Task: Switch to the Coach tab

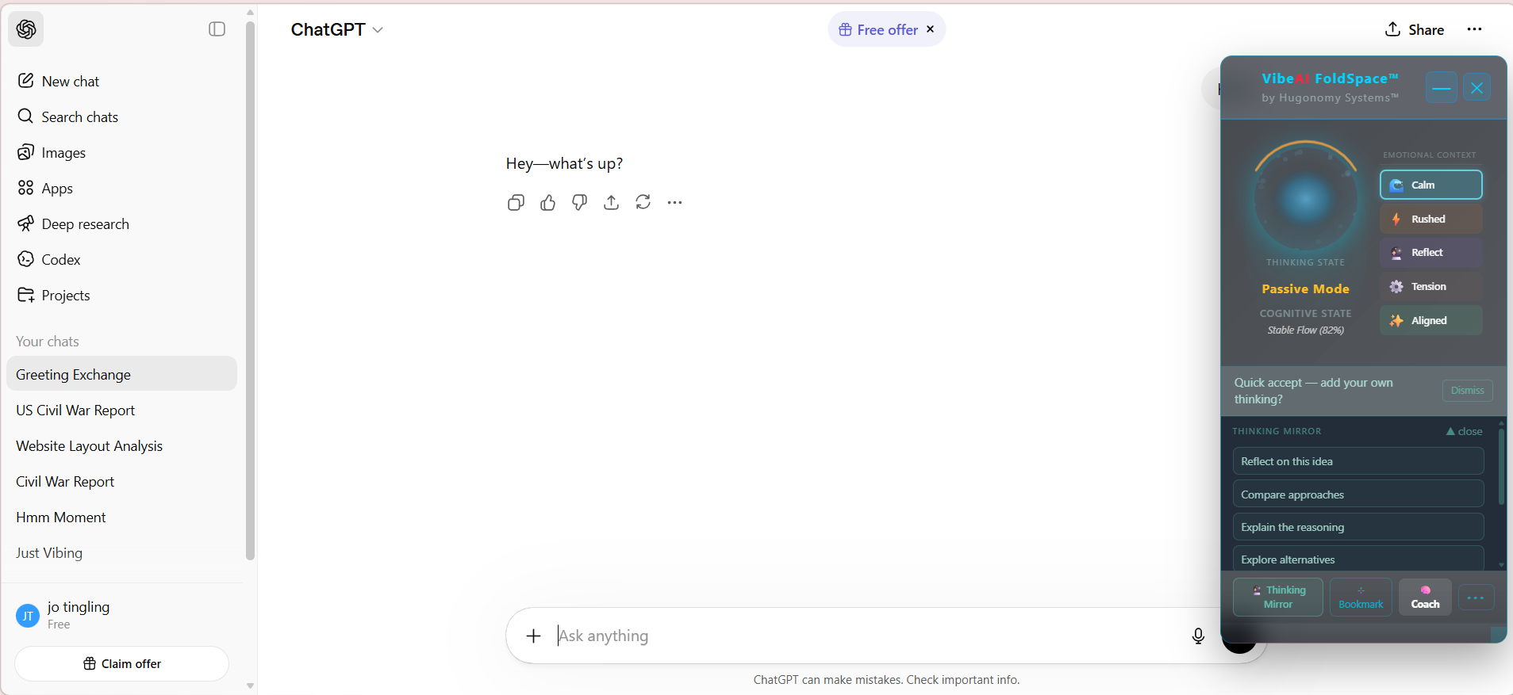Action: click(x=1425, y=598)
